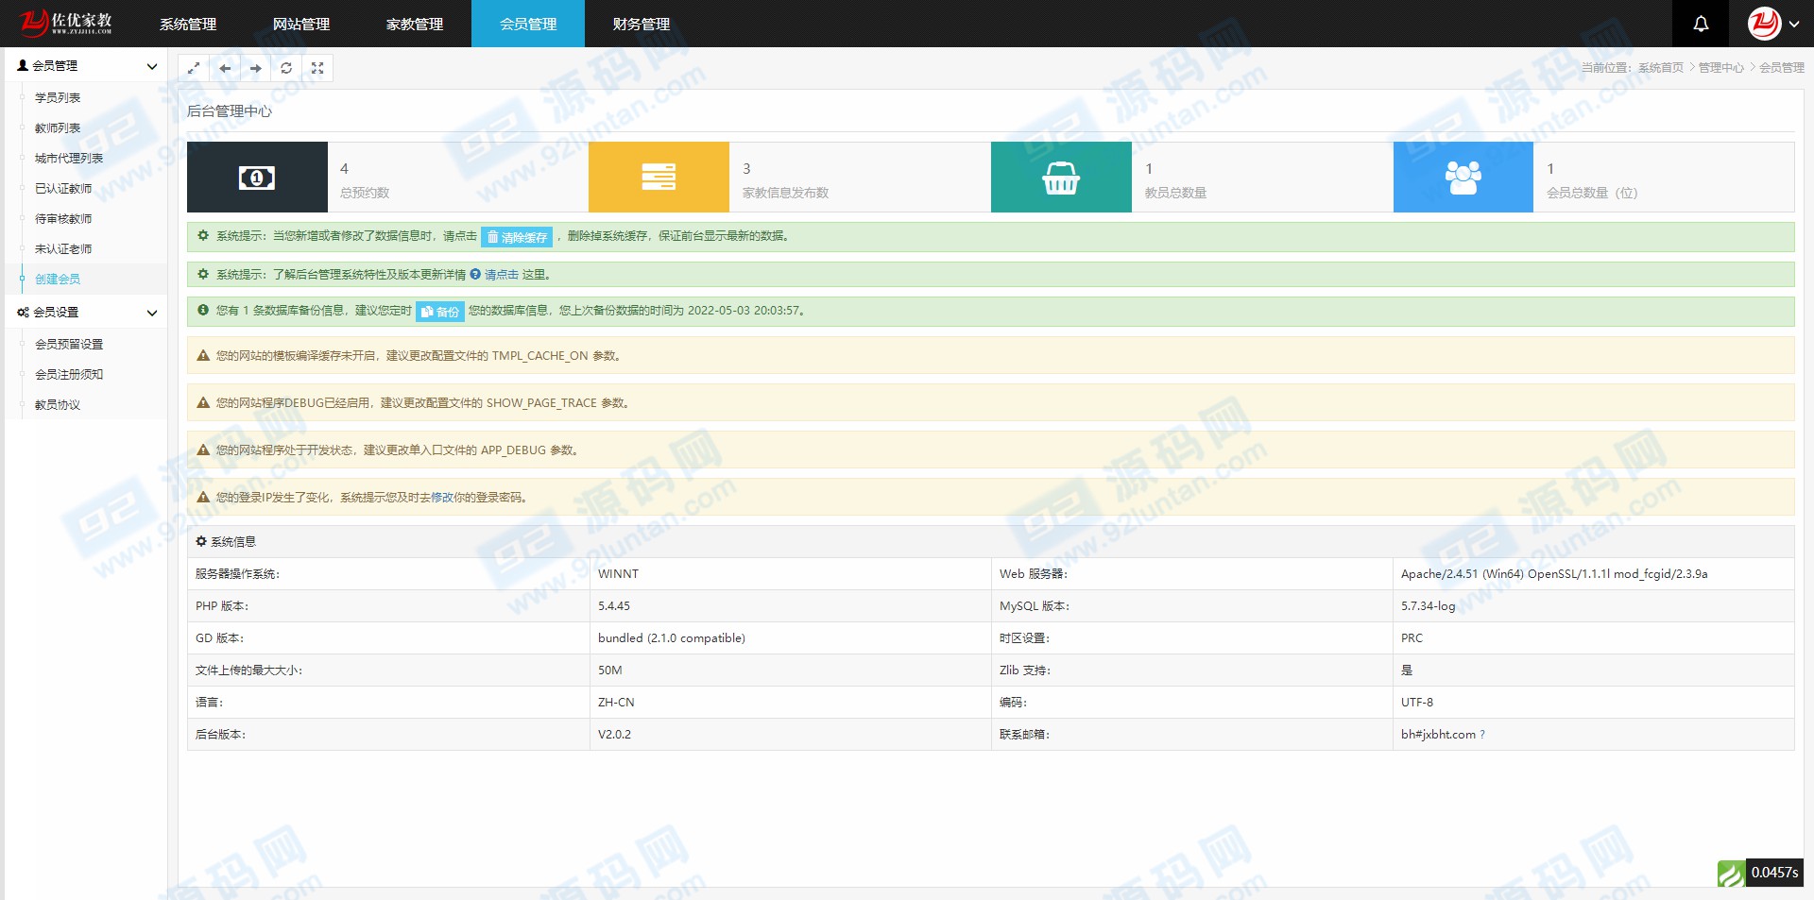Click the total bookings money icon tile
This screenshot has height=900, width=1814.
coord(257,178)
